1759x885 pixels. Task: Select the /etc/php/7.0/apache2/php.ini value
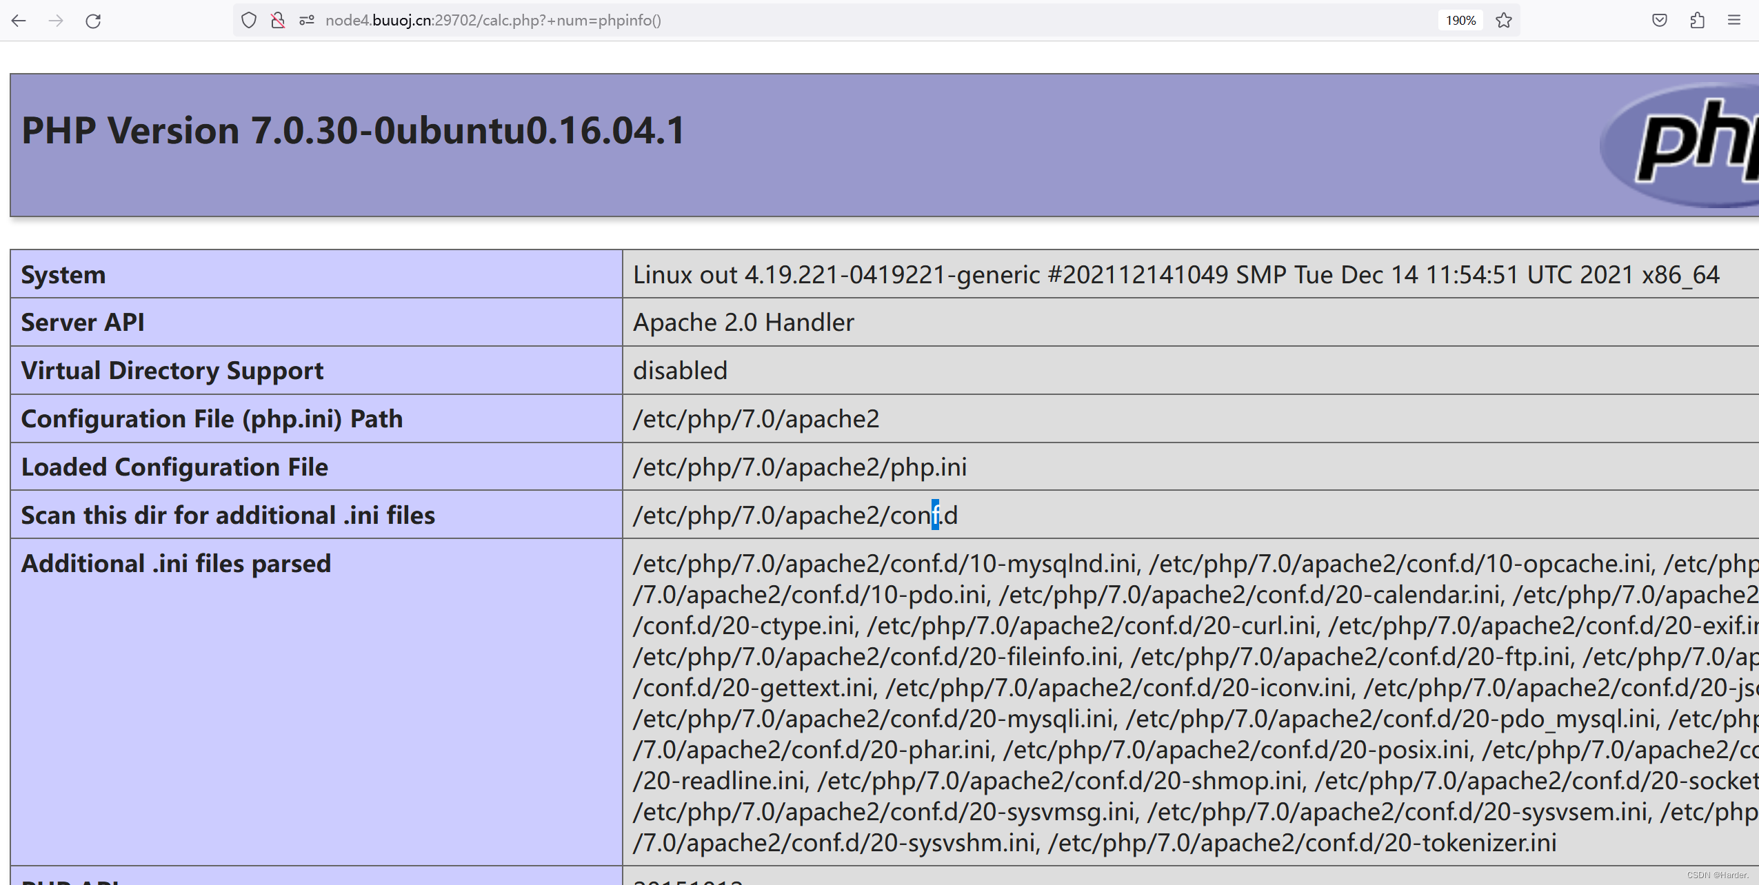tap(800, 467)
